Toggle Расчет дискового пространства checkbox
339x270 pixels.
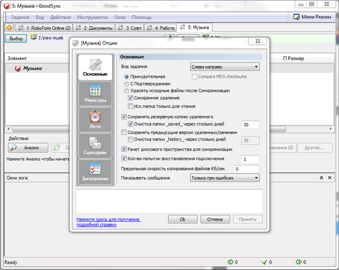[124, 149]
